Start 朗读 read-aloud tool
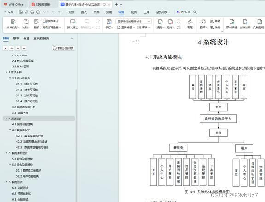This screenshot has width=265, height=202. click(x=36, y=24)
